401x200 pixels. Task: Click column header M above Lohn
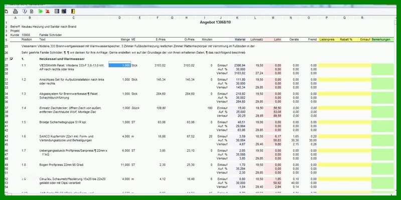click(273, 18)
